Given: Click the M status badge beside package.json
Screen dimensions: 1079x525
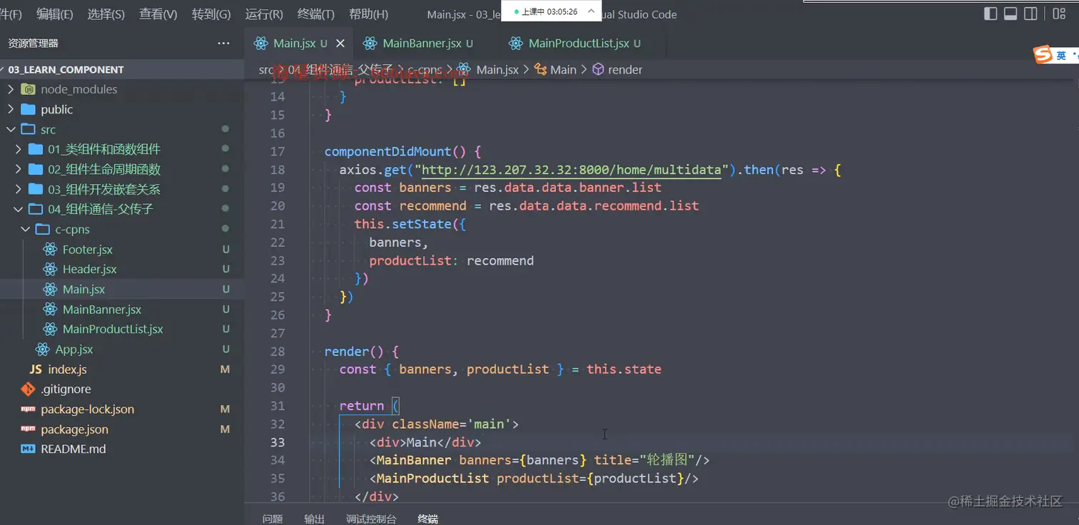Looking at the screenshot, I should [x=226, y=429].
